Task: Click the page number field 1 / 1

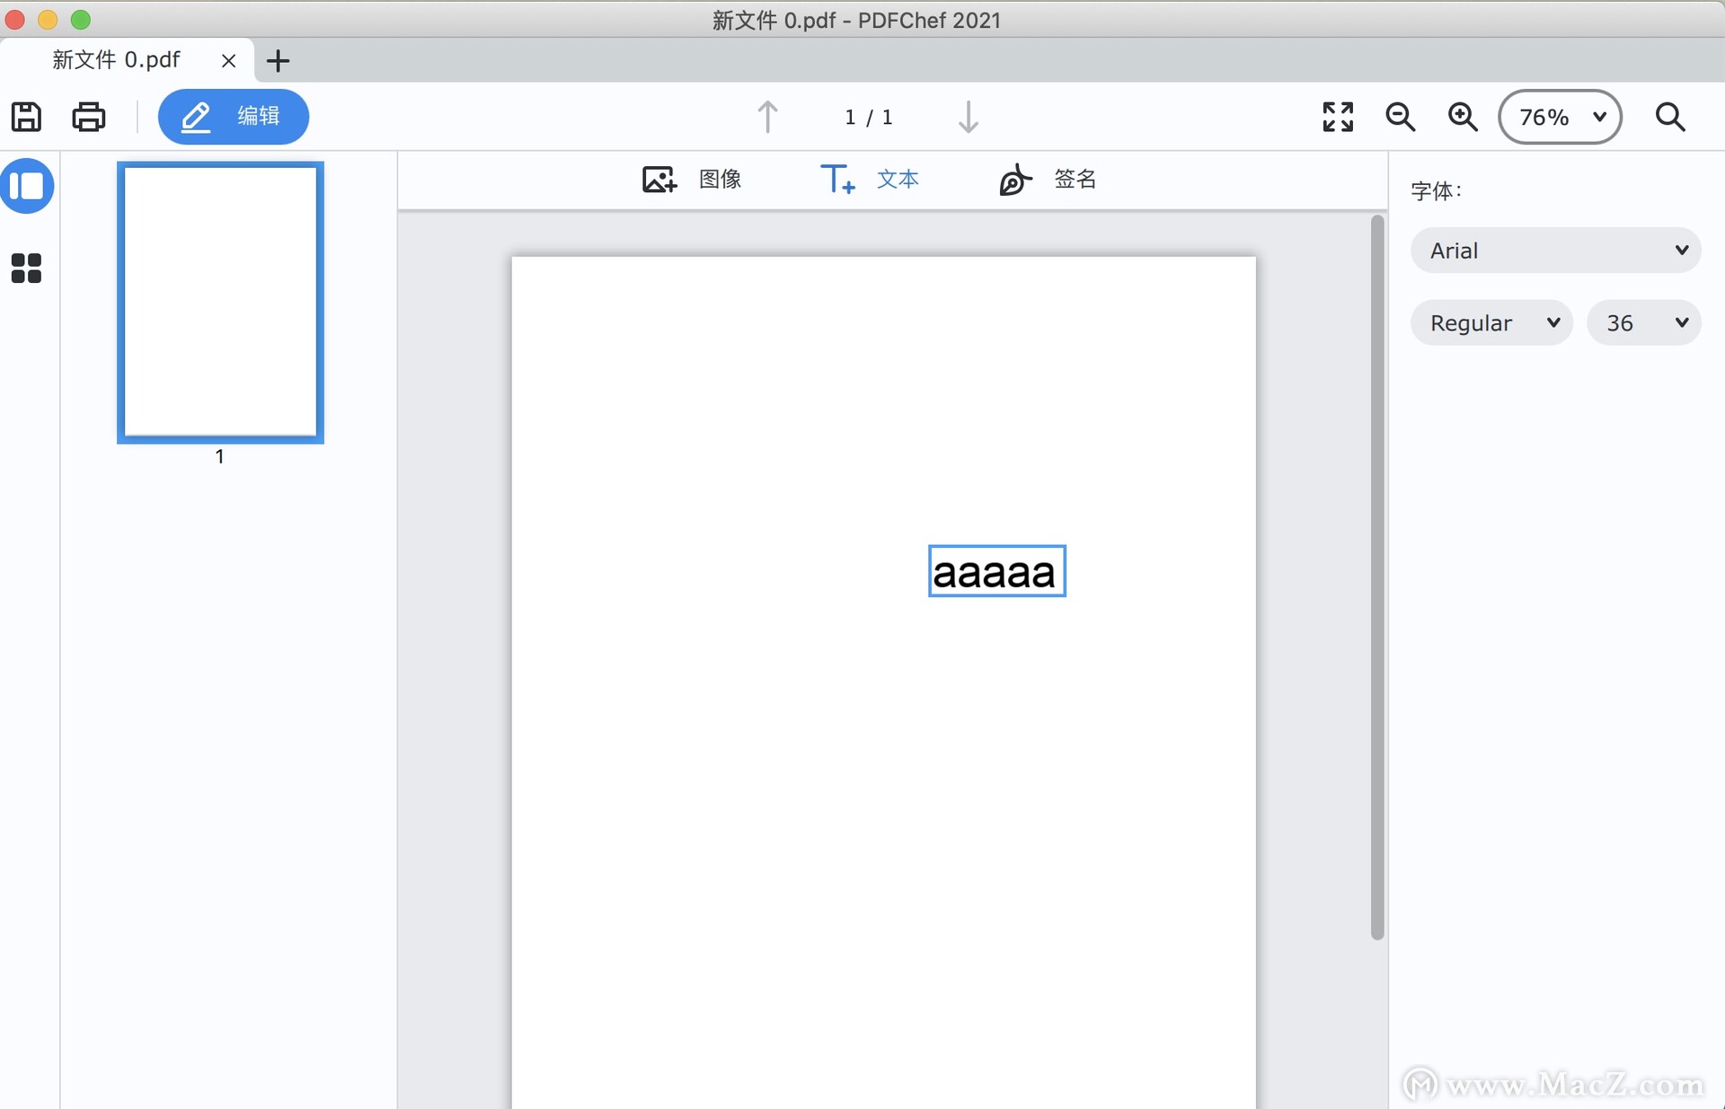Action: coord(868,118)
